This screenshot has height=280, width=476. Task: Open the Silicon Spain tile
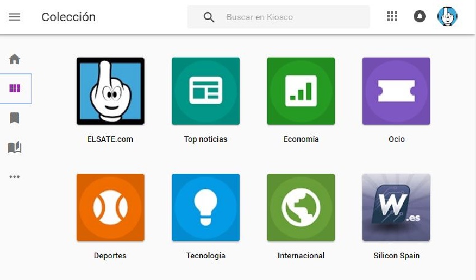point(396,207)
